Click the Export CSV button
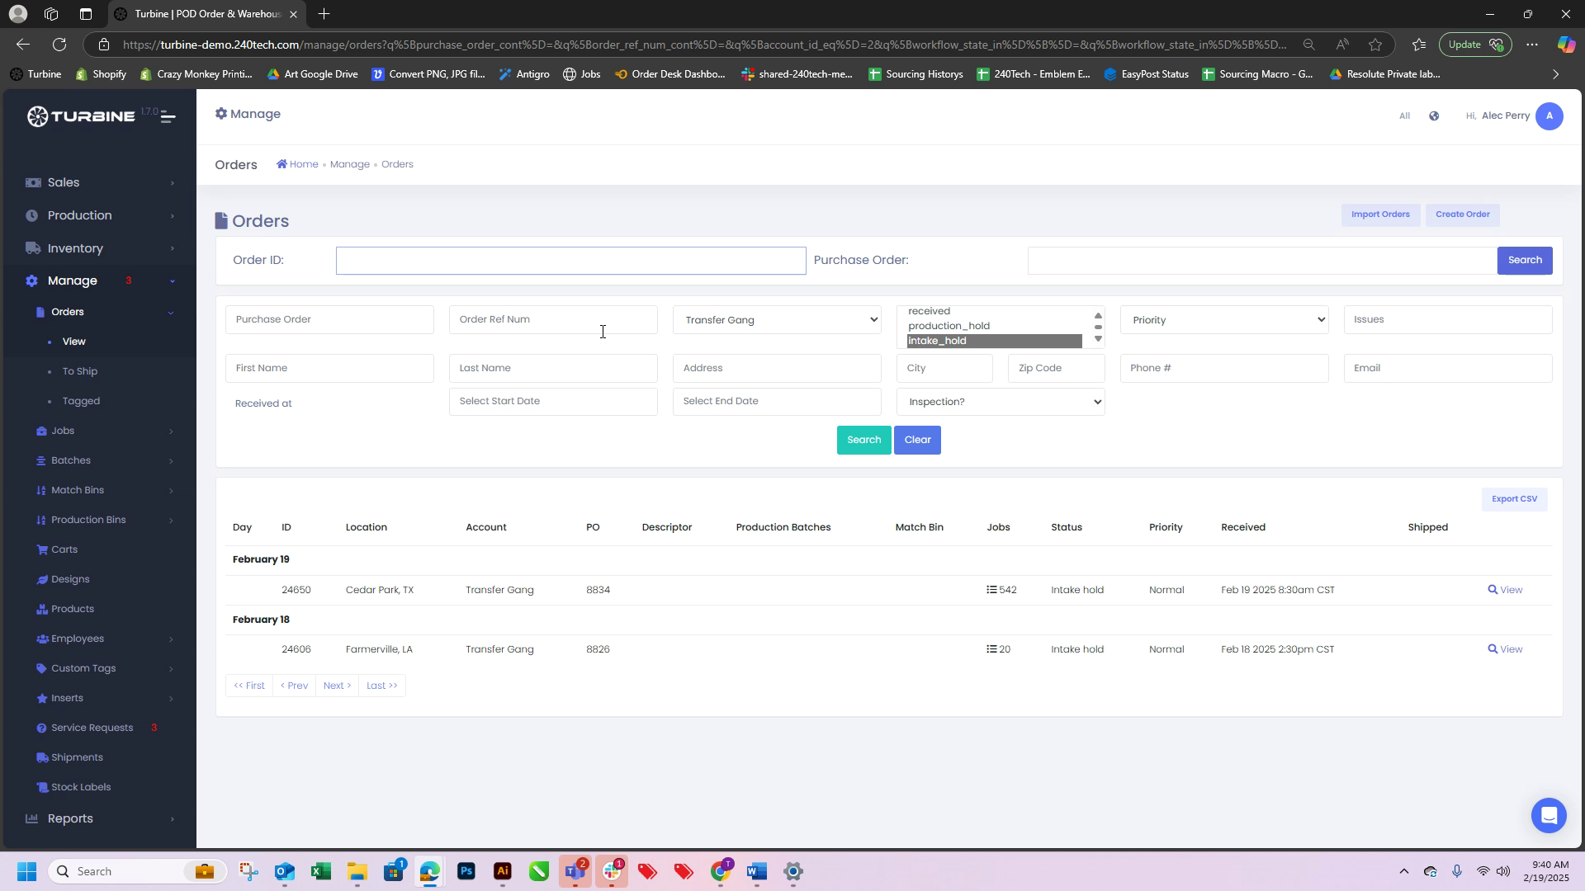This screenshot has width=1585, height=891. 1514,499
